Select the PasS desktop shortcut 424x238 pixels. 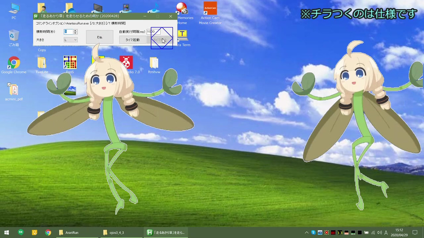tap(70, 65)
